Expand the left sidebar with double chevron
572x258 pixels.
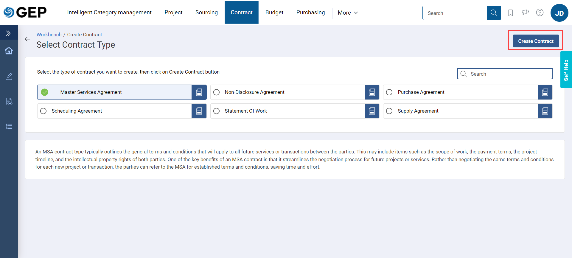(9, 33)
